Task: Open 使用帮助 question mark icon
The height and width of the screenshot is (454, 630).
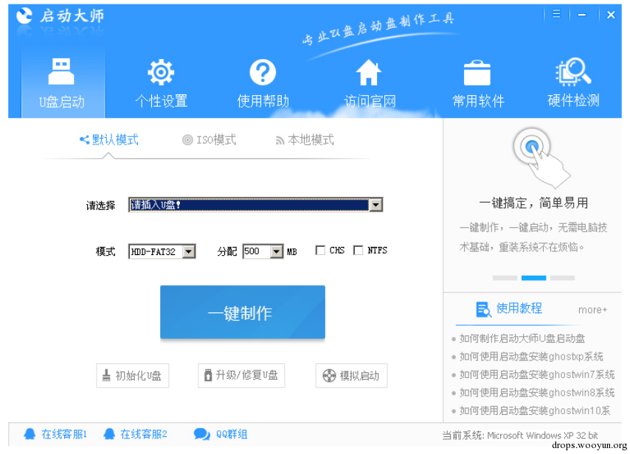Action: 263,72
